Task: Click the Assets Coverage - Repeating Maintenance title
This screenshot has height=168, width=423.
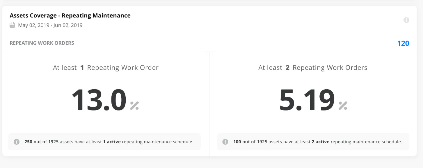Action: (70, 15)
